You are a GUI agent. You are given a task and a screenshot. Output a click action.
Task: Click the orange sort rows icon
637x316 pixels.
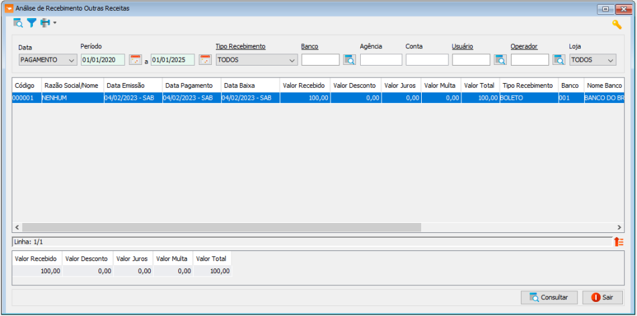tap(618, 242)
